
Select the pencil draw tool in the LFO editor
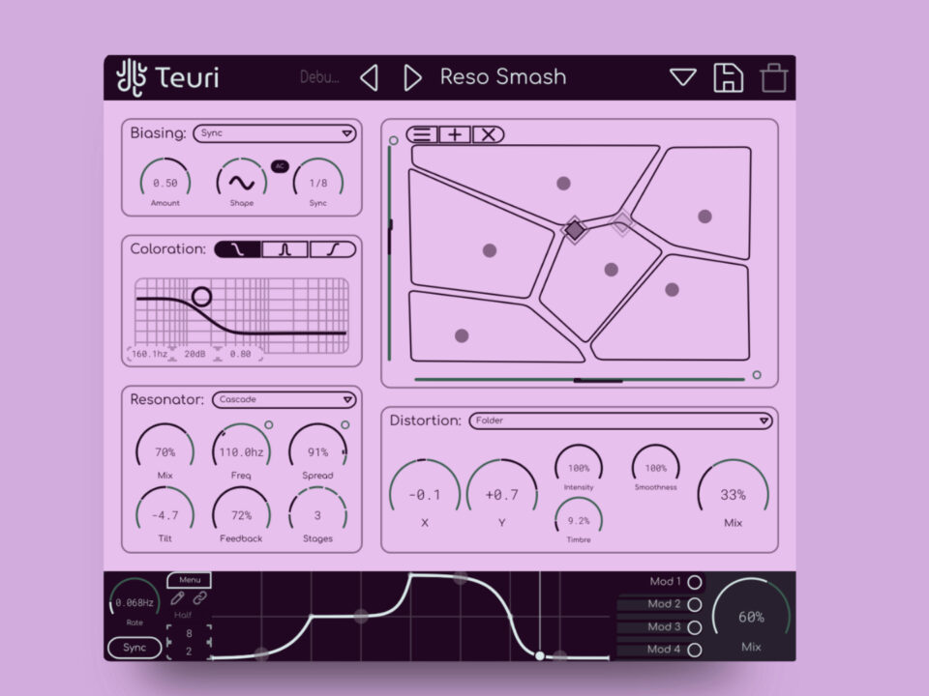177,598
